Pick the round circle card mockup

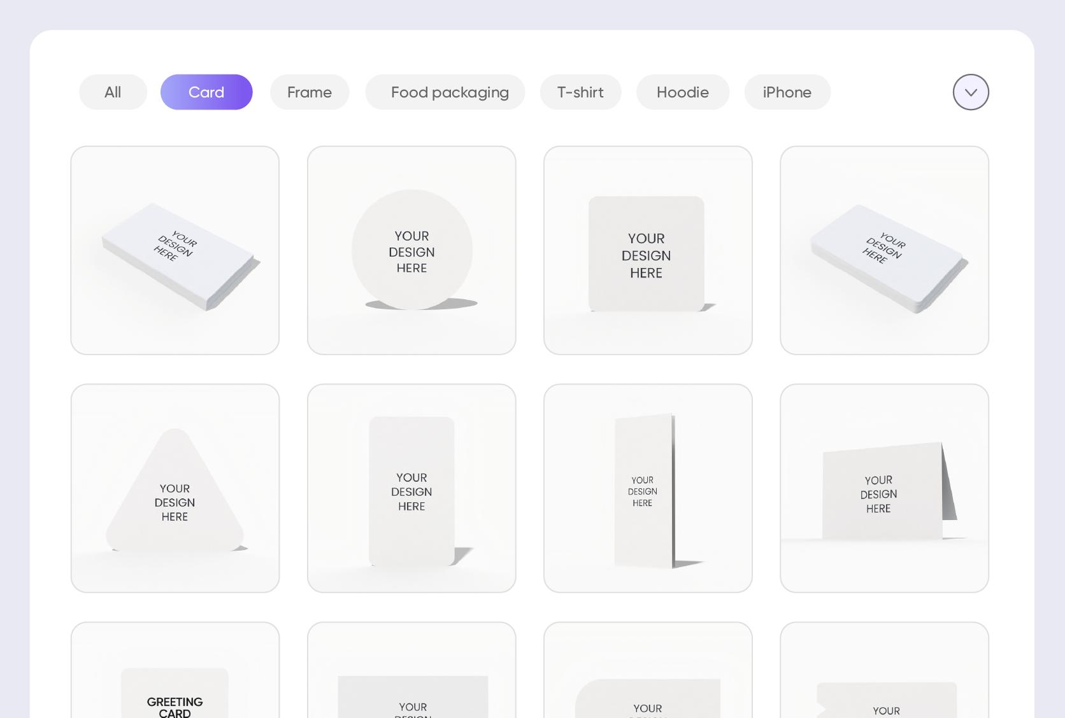(411, 250)
